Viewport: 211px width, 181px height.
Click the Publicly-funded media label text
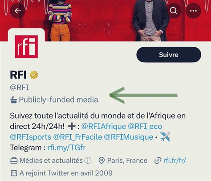58,100
